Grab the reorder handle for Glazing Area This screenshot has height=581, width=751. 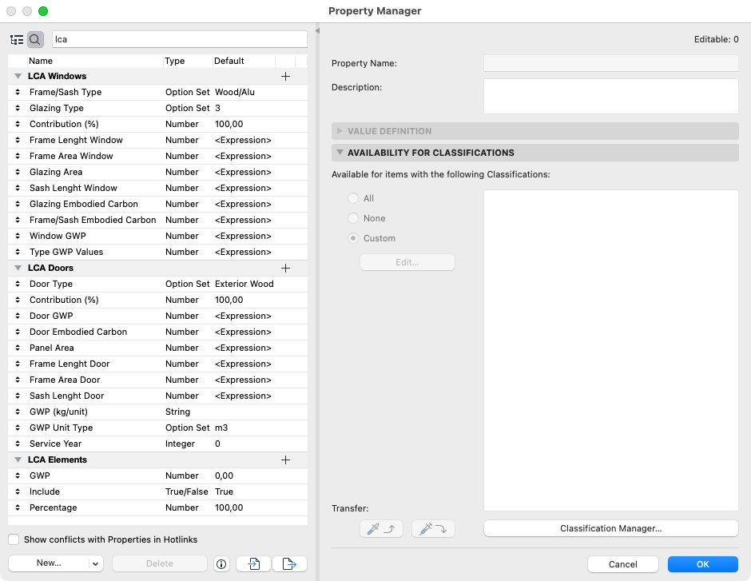click(18, 172)
